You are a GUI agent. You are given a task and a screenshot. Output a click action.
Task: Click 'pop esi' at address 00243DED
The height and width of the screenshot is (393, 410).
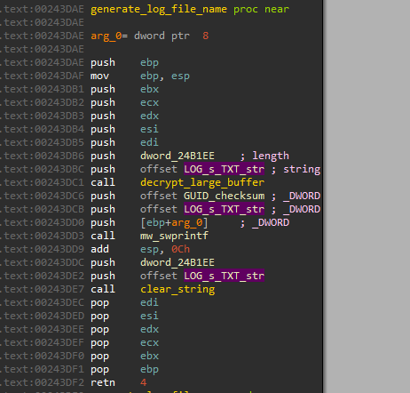click(x=124, y=316)
